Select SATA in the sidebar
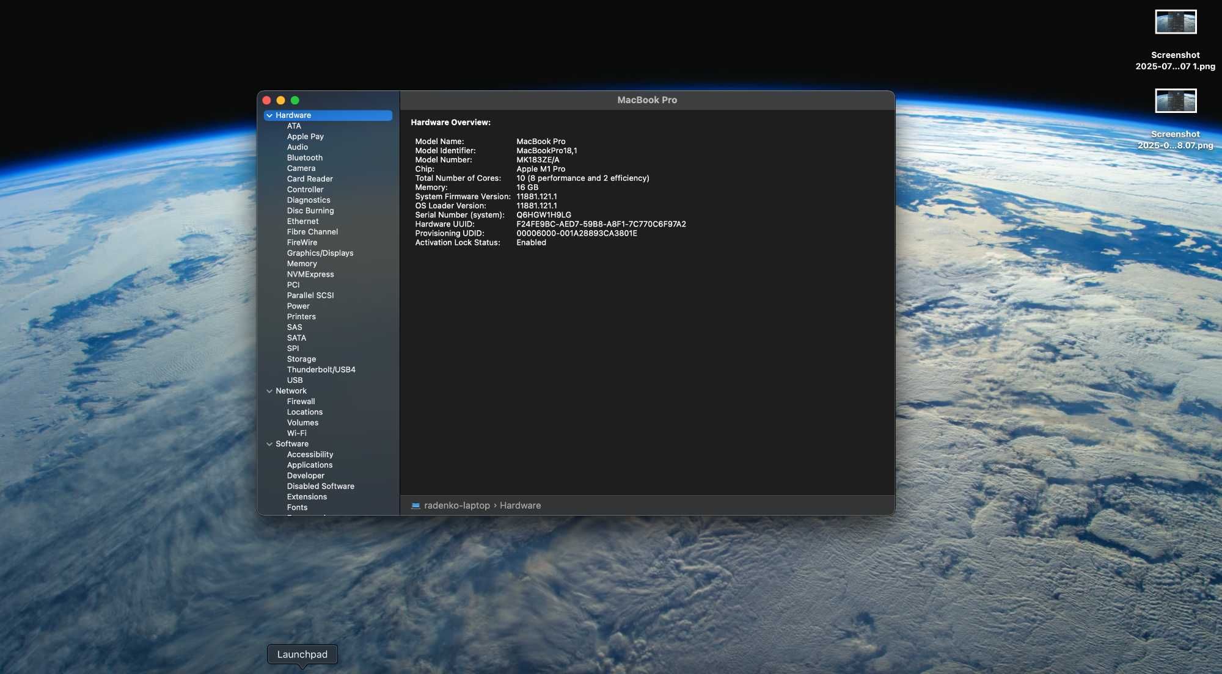 [296, 338]
